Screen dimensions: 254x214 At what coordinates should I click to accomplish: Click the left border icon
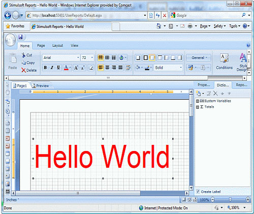(167, 58)
